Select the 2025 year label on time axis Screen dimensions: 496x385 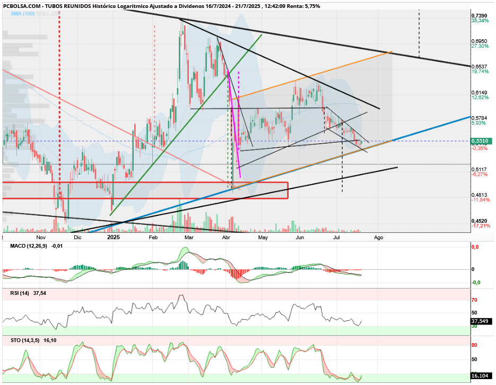click(x=114, y=237)
